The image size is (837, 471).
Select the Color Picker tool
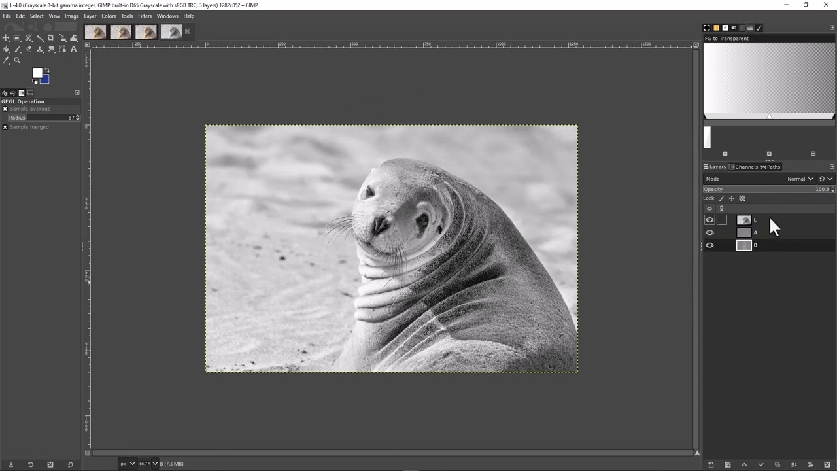click(6, 60)
